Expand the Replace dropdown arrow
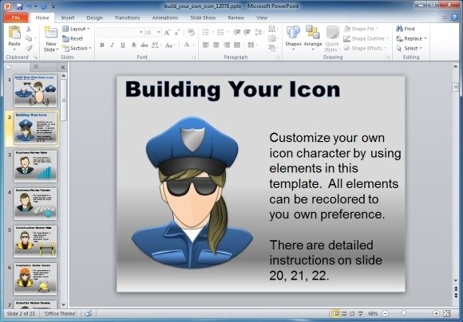This screenshot has width=463, height=322. tap(425, 38)
